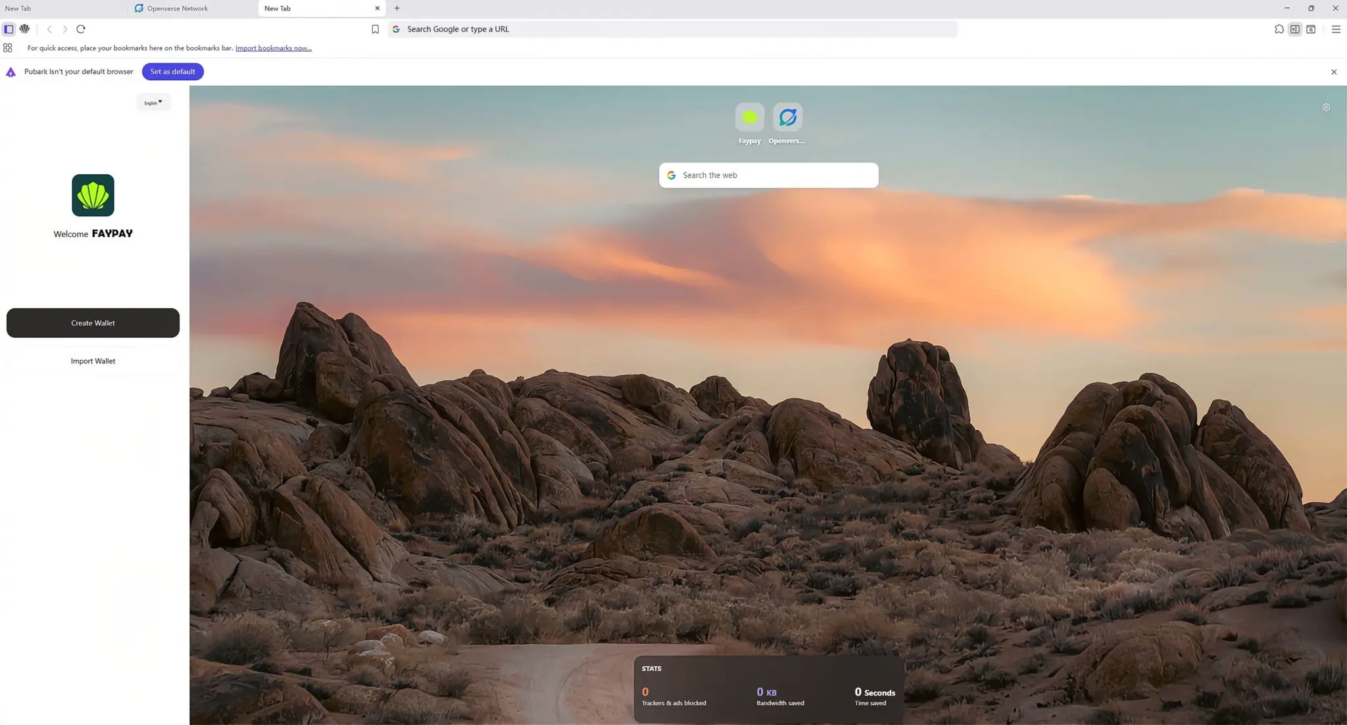
Task: Click Import bookmarks now link
Action: [x=273, y=48]
